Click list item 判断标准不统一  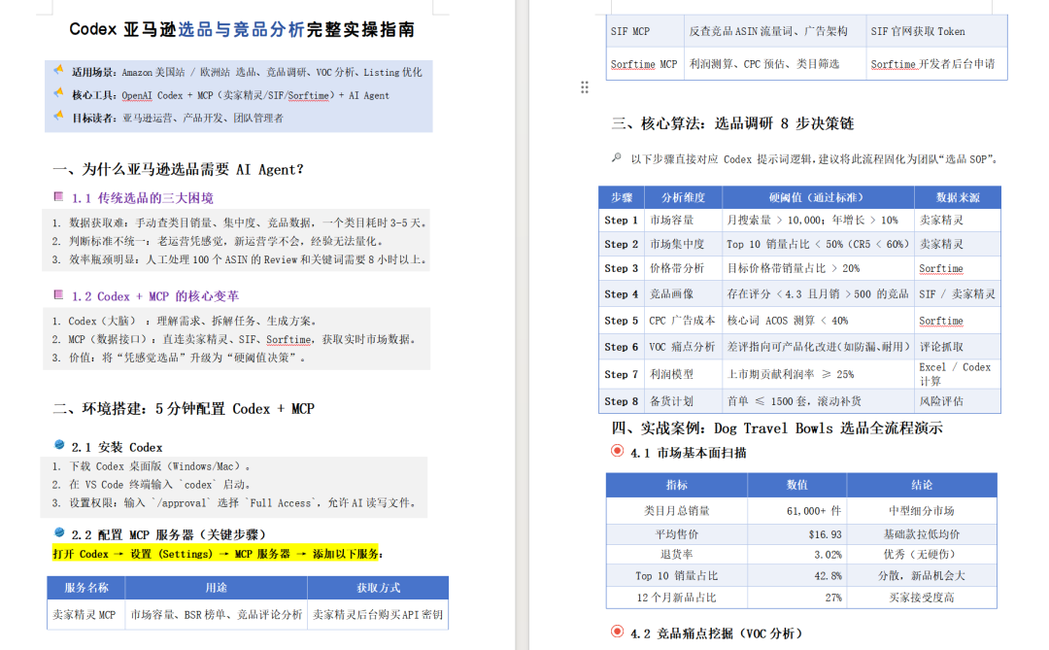tap(218, 241)
